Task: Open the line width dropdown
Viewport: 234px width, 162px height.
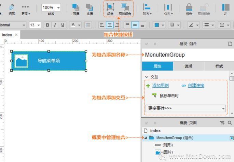Action: (209, 25)
